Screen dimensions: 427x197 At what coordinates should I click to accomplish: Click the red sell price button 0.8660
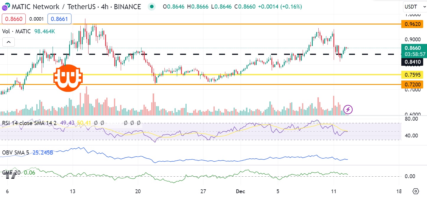point(14,19)
